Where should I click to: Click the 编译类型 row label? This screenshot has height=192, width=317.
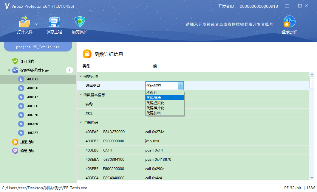[92, 86]
